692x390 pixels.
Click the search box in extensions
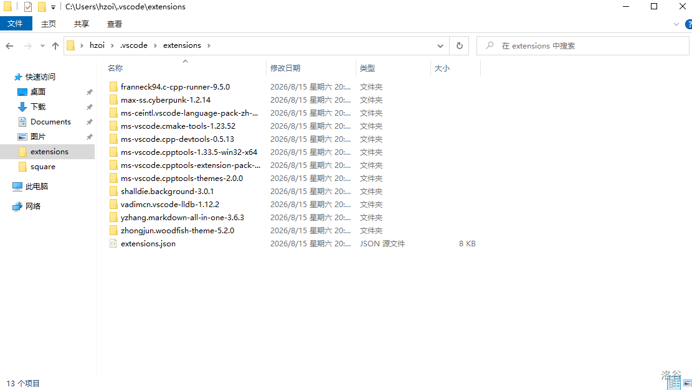[582, 46]
